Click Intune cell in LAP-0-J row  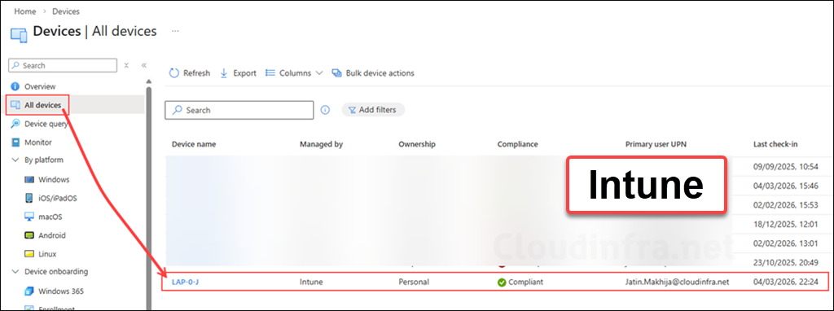tap(310, 282)
